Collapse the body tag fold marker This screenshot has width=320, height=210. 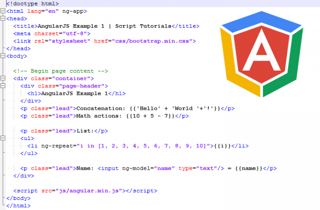[x=3, y=56]
